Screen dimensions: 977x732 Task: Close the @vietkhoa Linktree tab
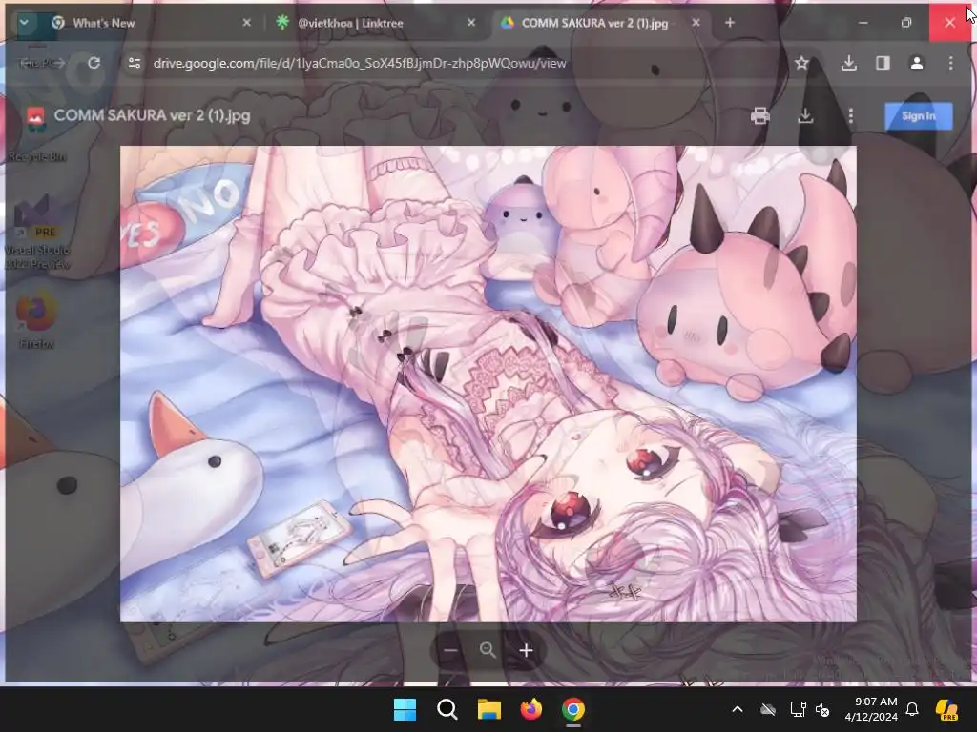(471, 23)
